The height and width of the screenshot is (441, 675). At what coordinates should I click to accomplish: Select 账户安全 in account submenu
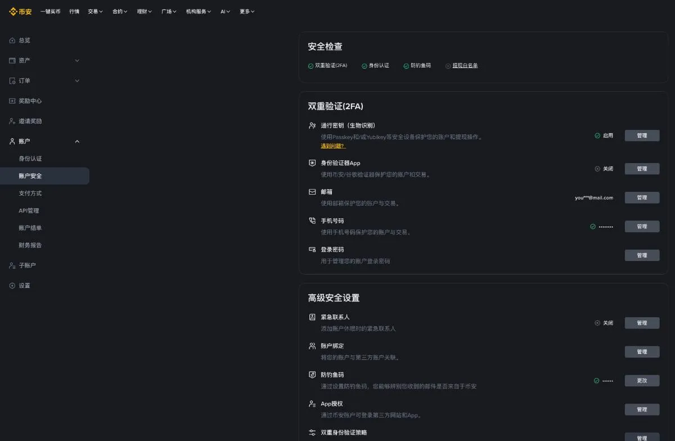[x=44, y=176]
